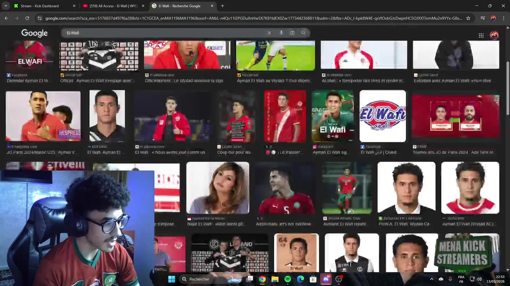Open a new browser tab with plus button
The width and height of the screenshot is (510, 286).
(x=222, y=6)
